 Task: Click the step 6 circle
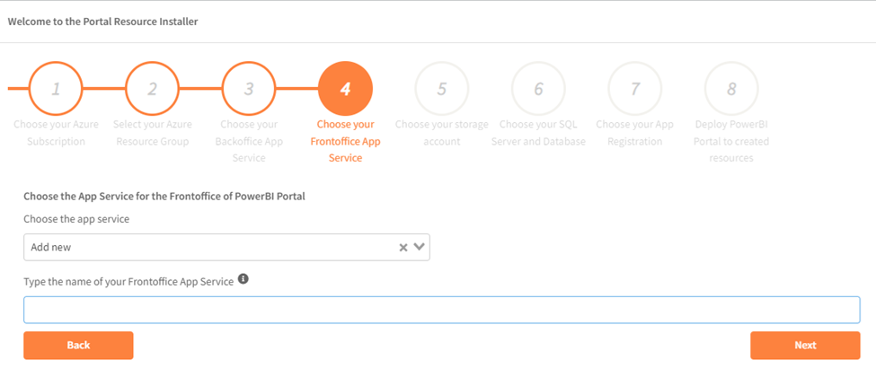click(538, 89)
